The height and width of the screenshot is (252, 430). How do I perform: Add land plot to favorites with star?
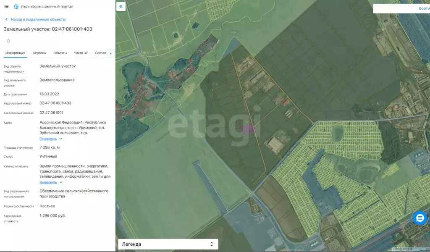[x=8, y=41]
